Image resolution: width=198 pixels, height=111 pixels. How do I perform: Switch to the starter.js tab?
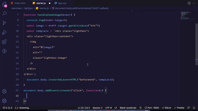(39, 3)
